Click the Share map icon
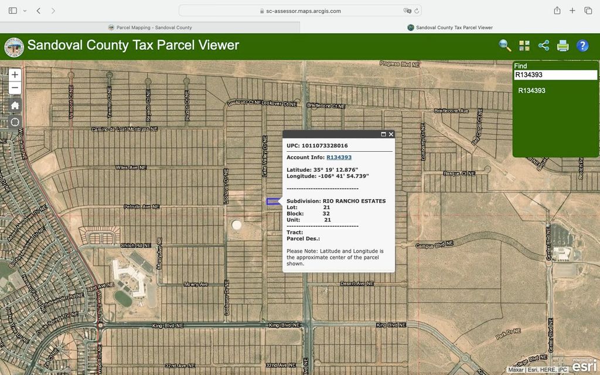600x375 pixels. 543,45
